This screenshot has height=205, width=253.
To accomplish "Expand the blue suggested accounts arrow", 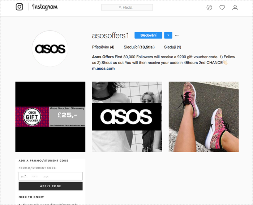I will click(168, 35).
